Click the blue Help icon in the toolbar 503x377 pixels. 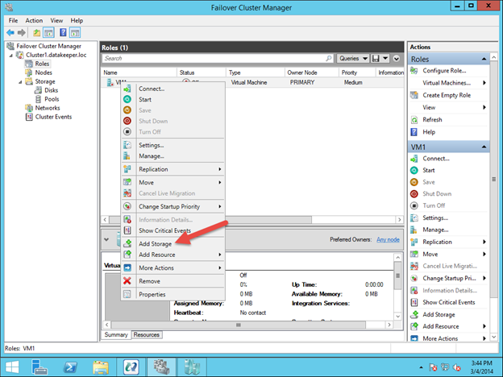[61, 32]
